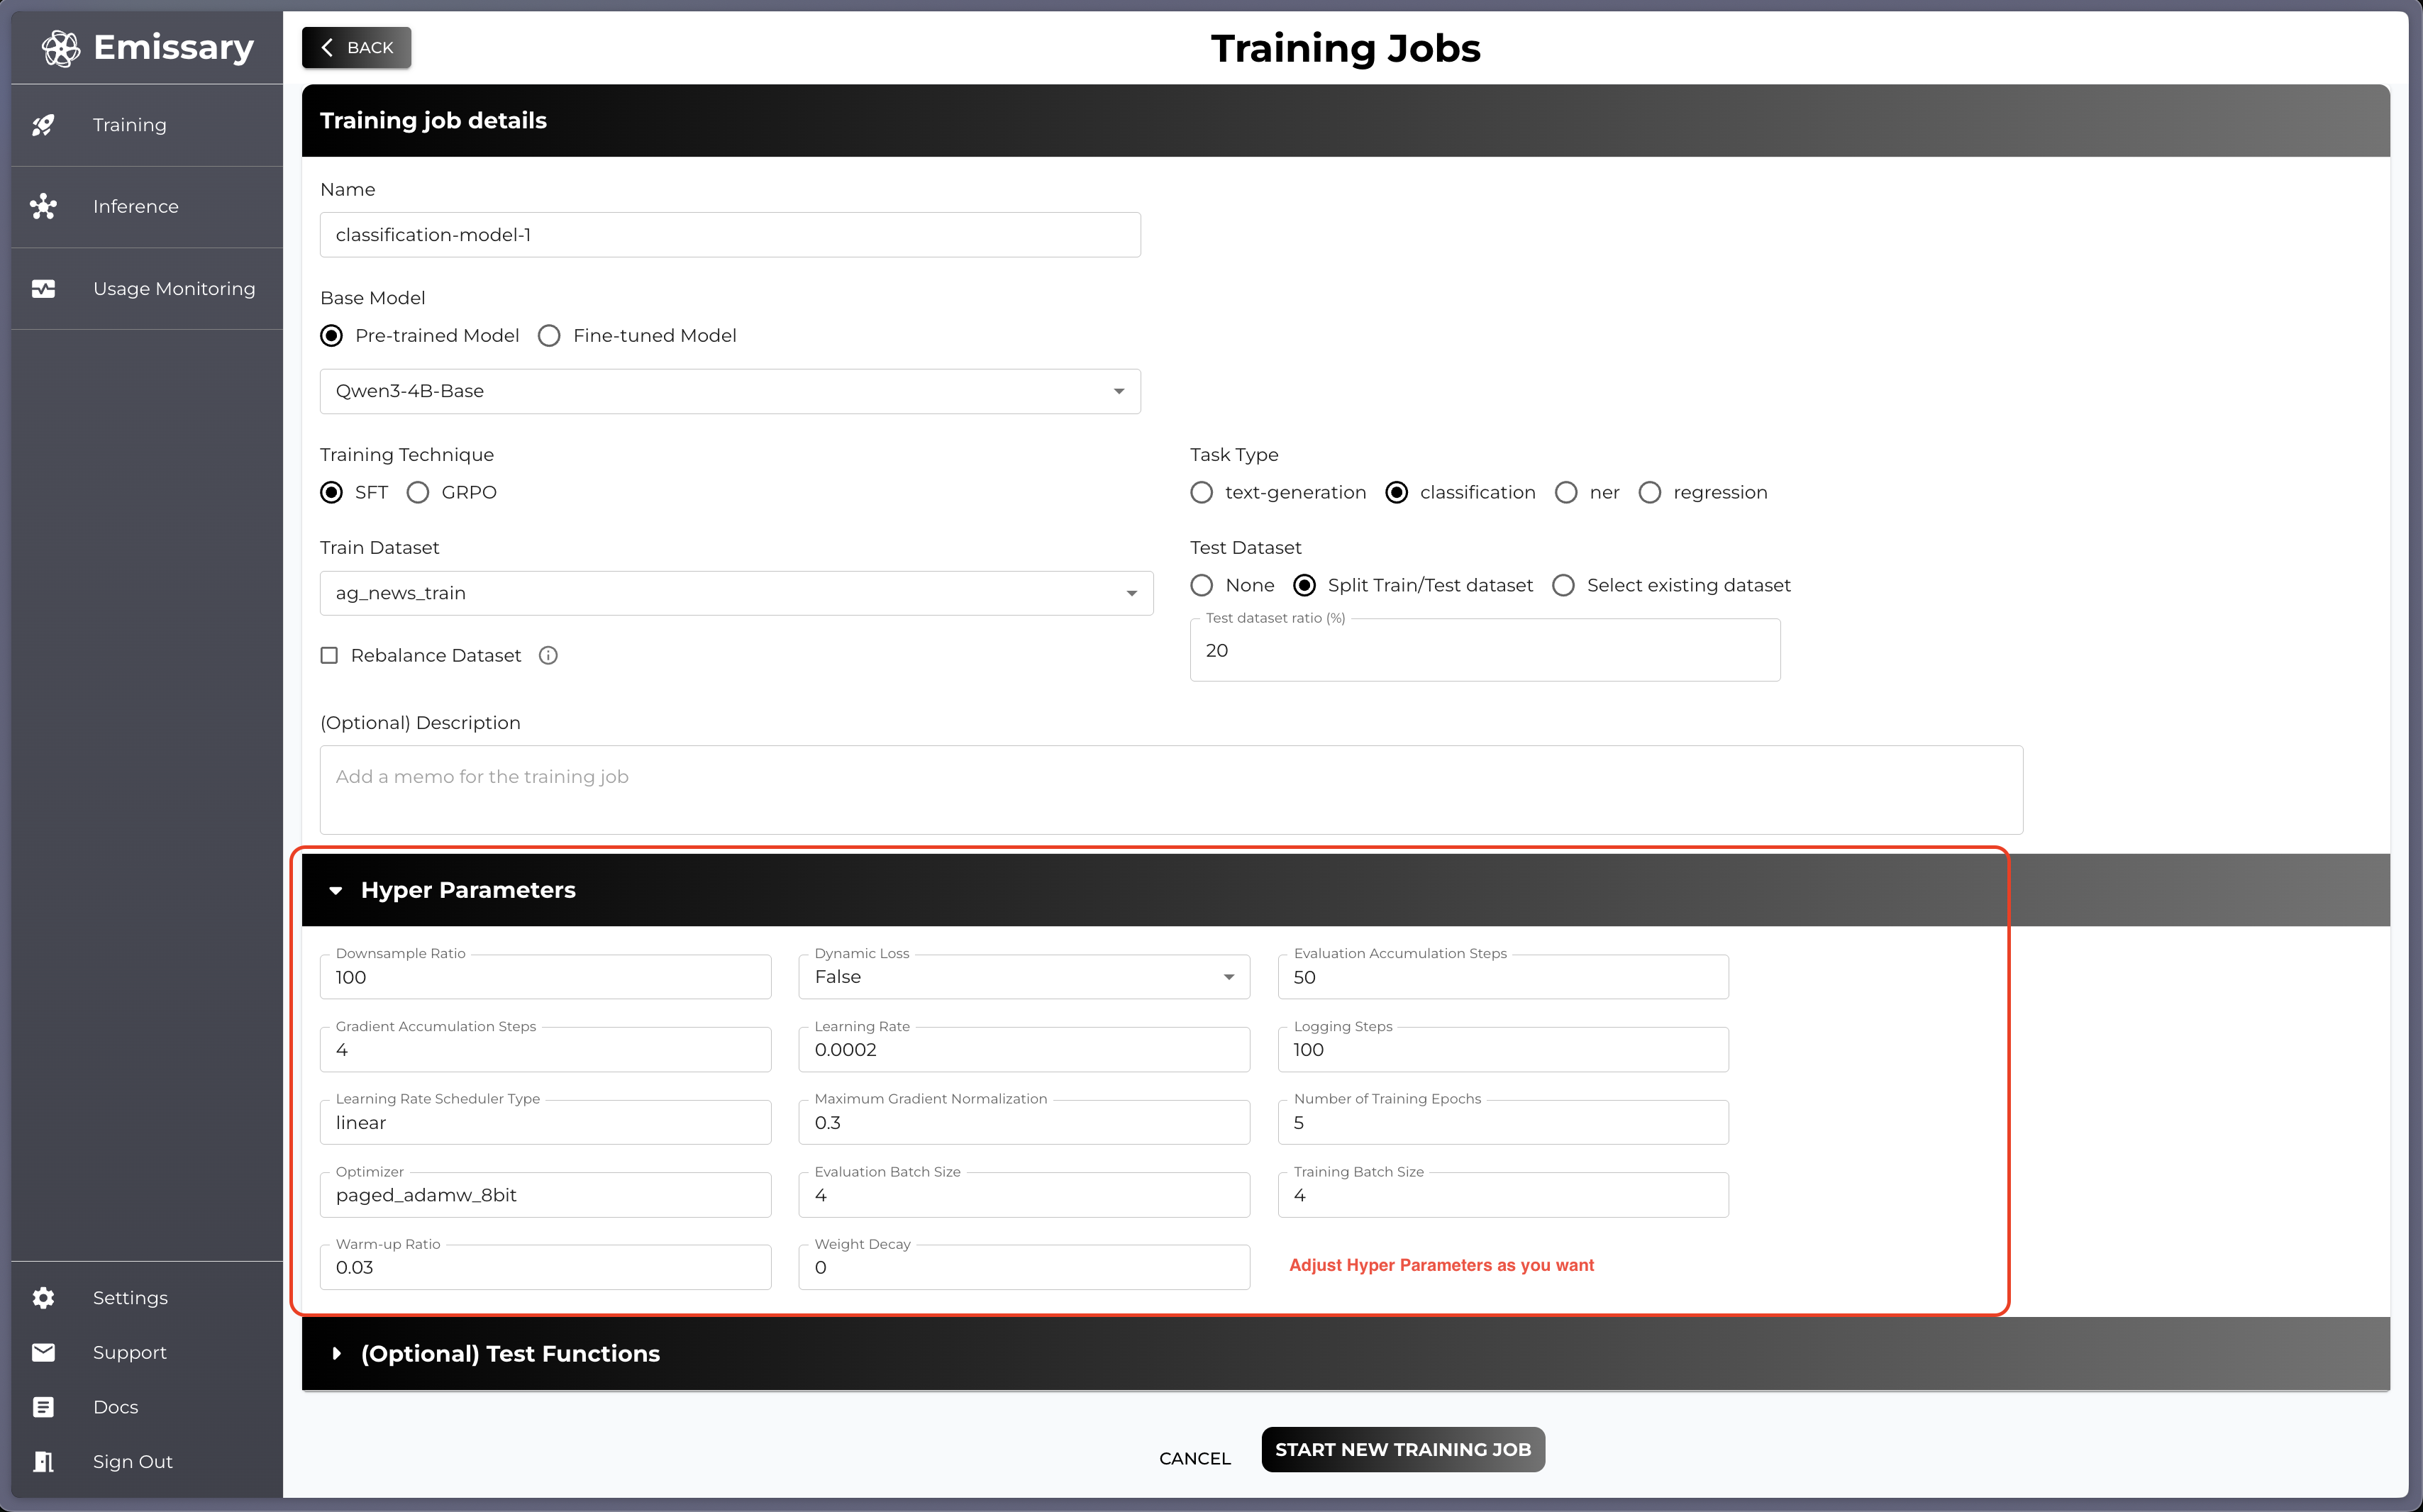
Task: Click the info icon beside Rebalance Dataset
Action: tap(548, 656)
